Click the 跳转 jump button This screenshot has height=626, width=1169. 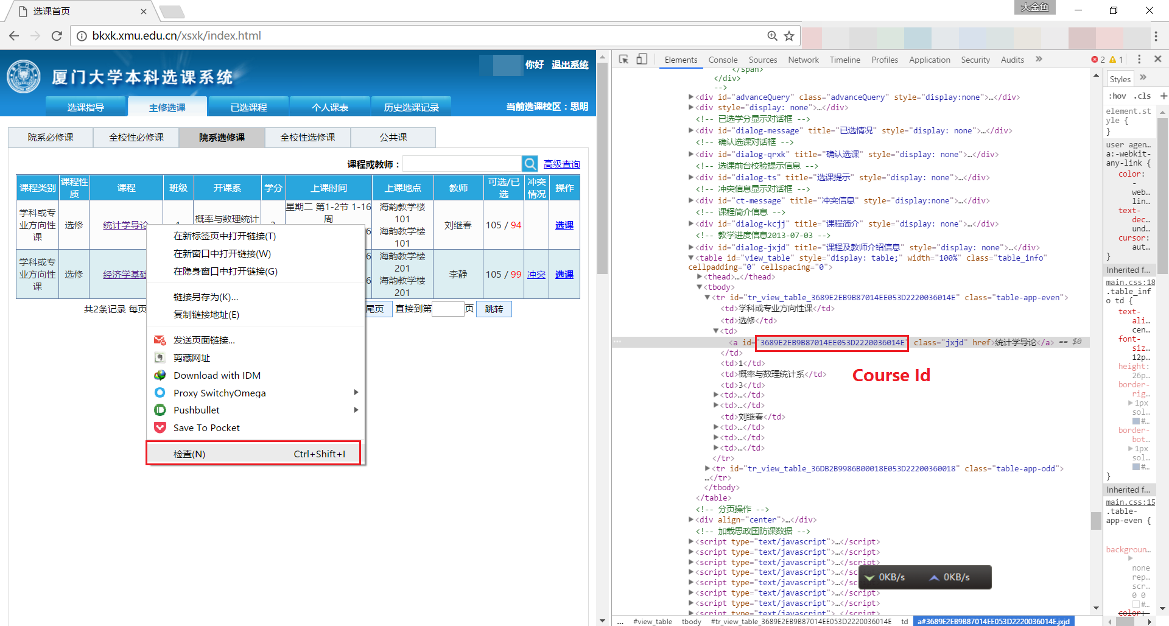[x=494, y=309]
